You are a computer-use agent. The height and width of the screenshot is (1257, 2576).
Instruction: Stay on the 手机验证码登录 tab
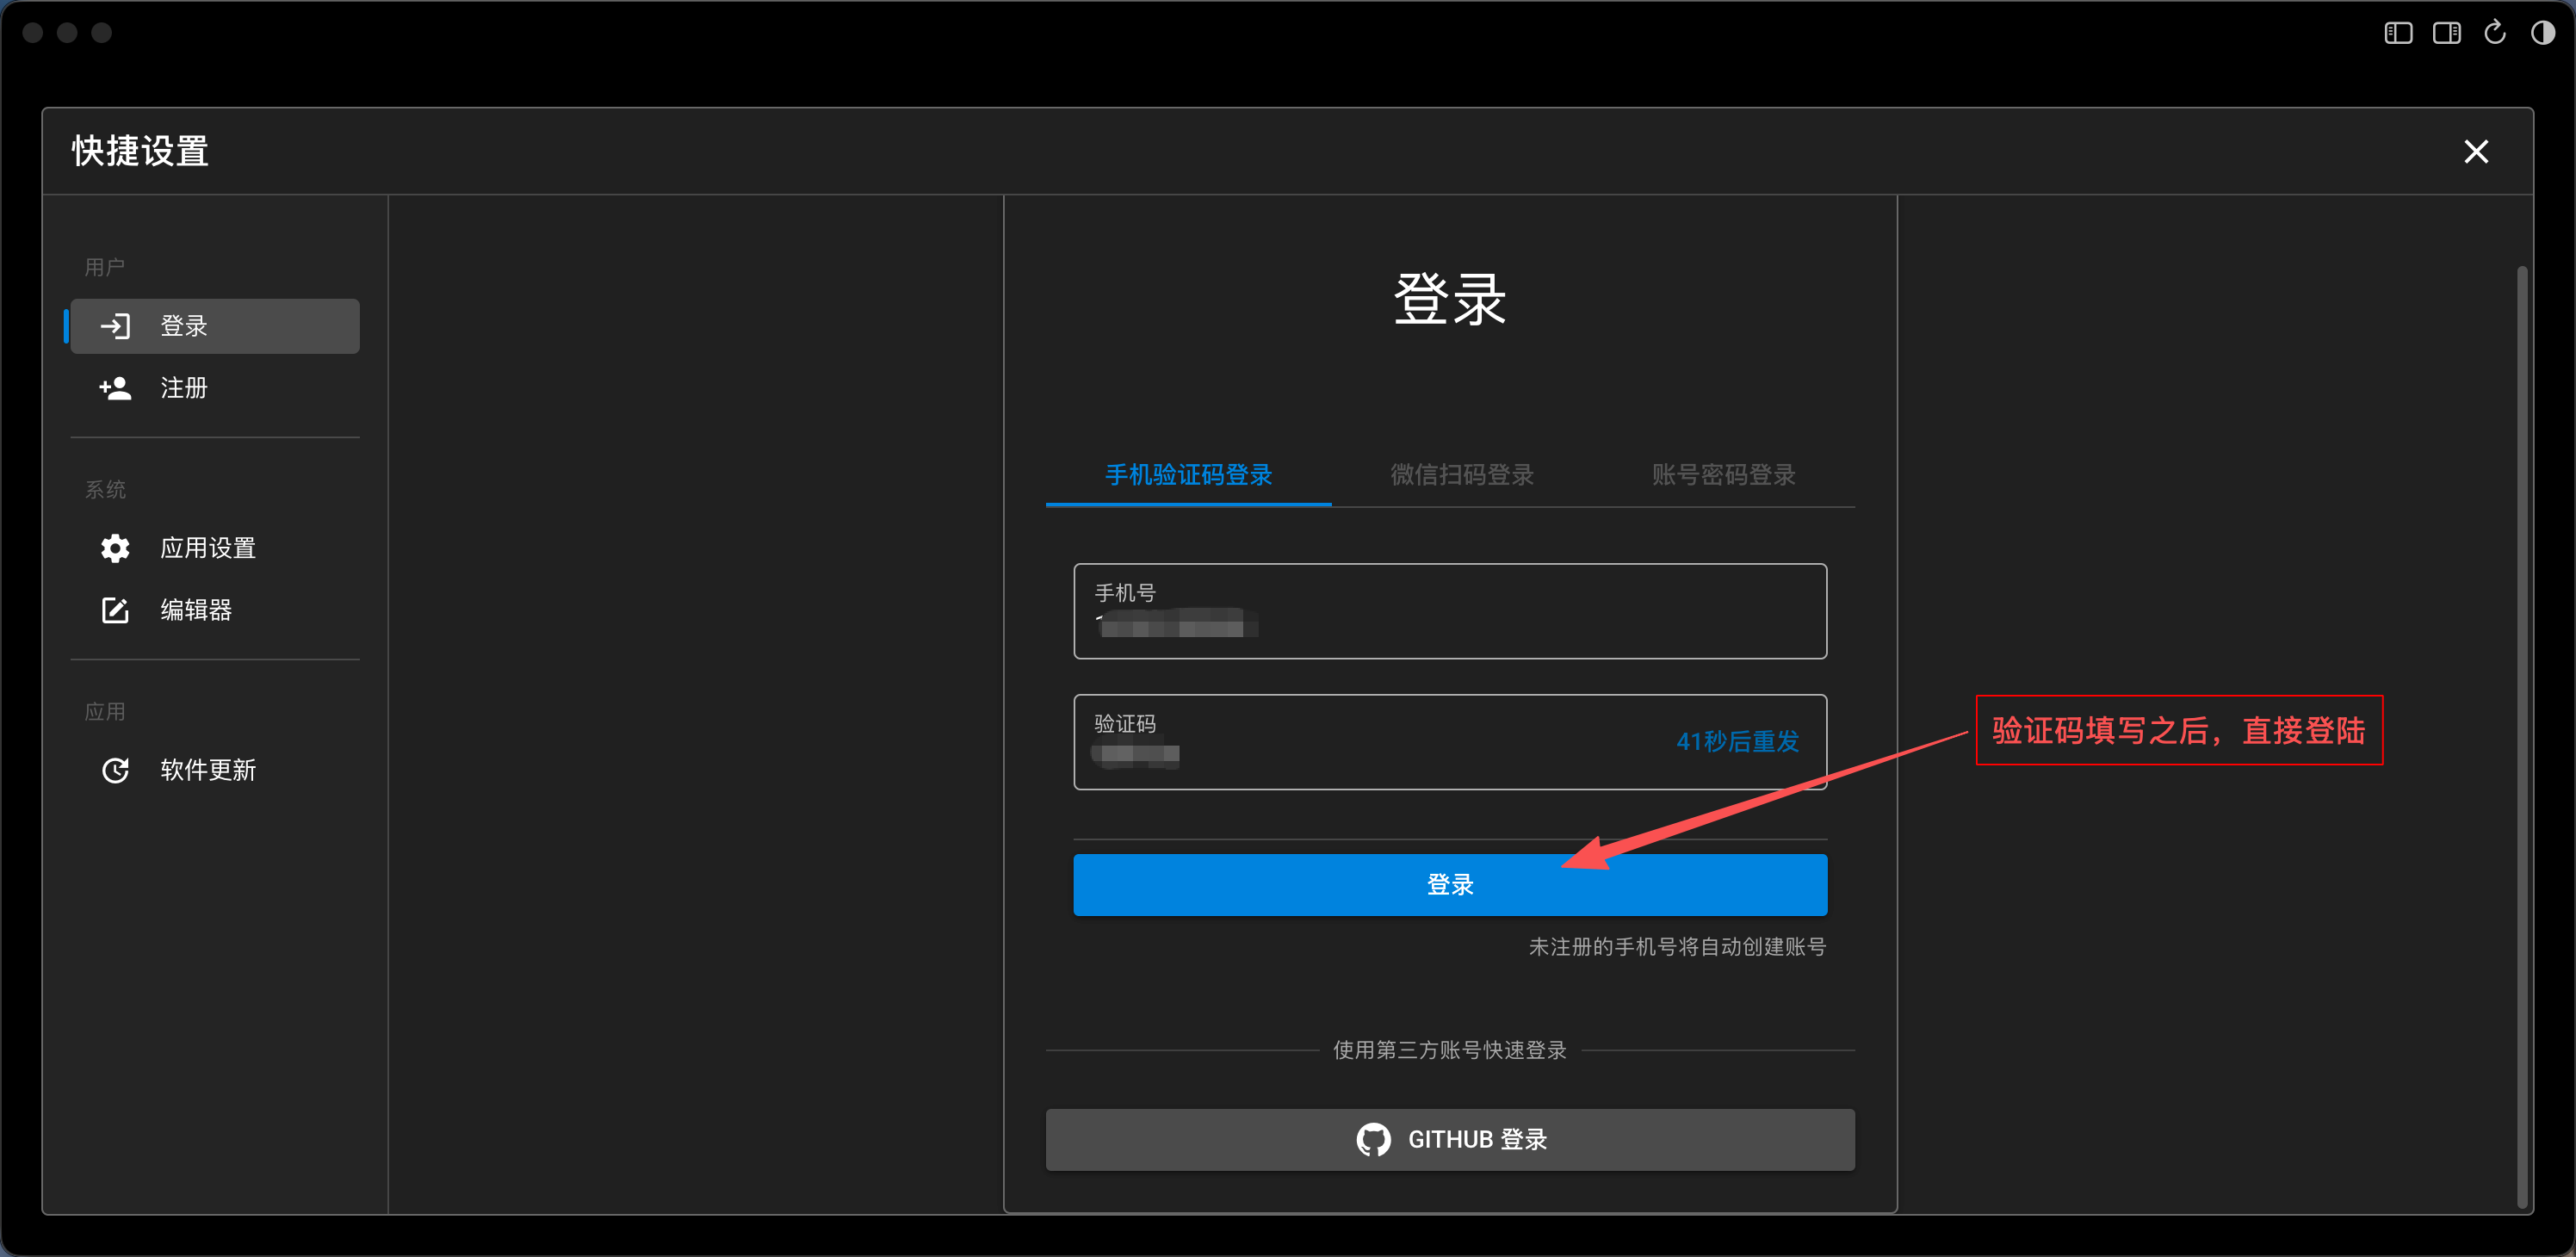coord(1187,475)
